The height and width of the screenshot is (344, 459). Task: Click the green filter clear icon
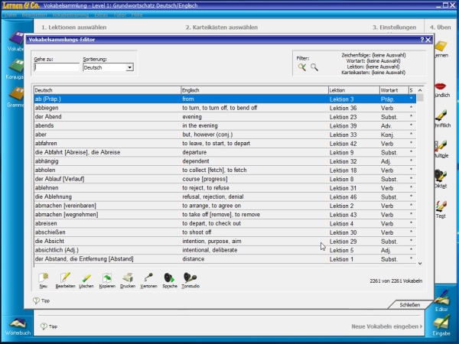[302, 67]
